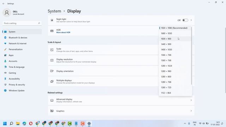Select 1280 × 720 resolution
Screen dimensions: 226x127
point(175,87)
